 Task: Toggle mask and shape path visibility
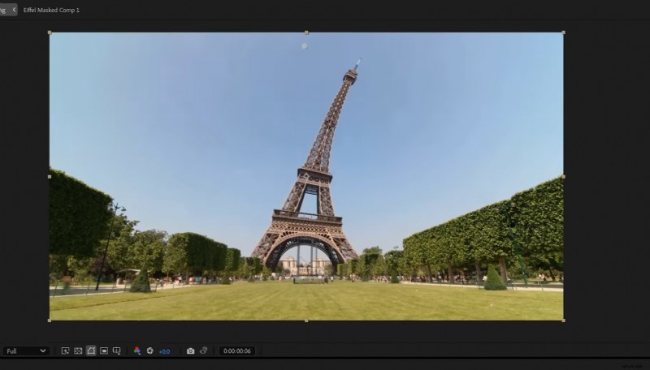[x=91, y=351]
